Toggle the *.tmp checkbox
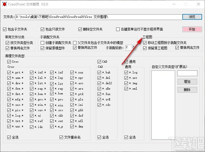 126,83
